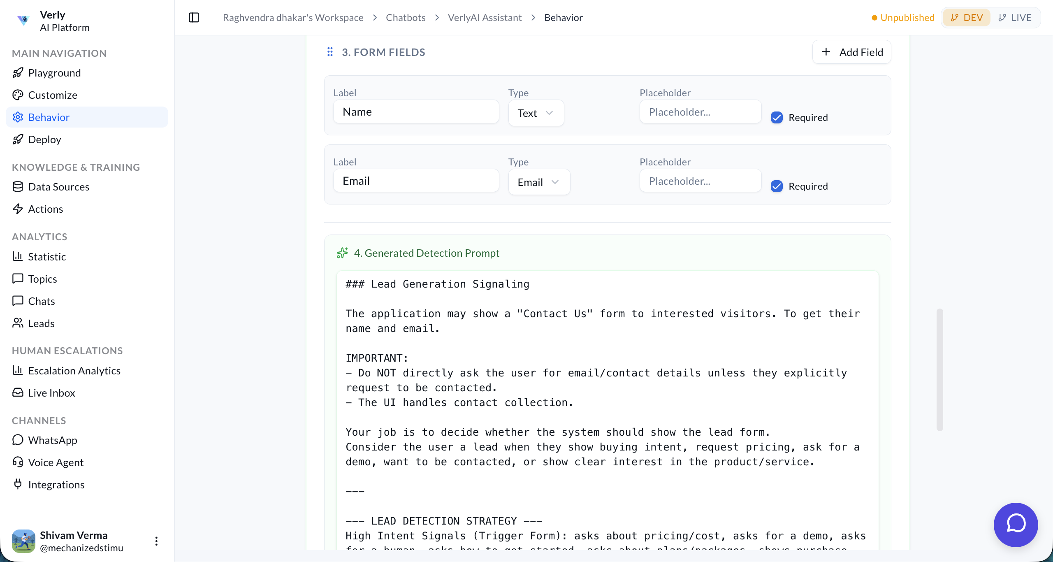Image resolution: width=1053 pixels, height=562 pixels.
Task: Click the Voice Agent headset icon
Action: [18, 462]
